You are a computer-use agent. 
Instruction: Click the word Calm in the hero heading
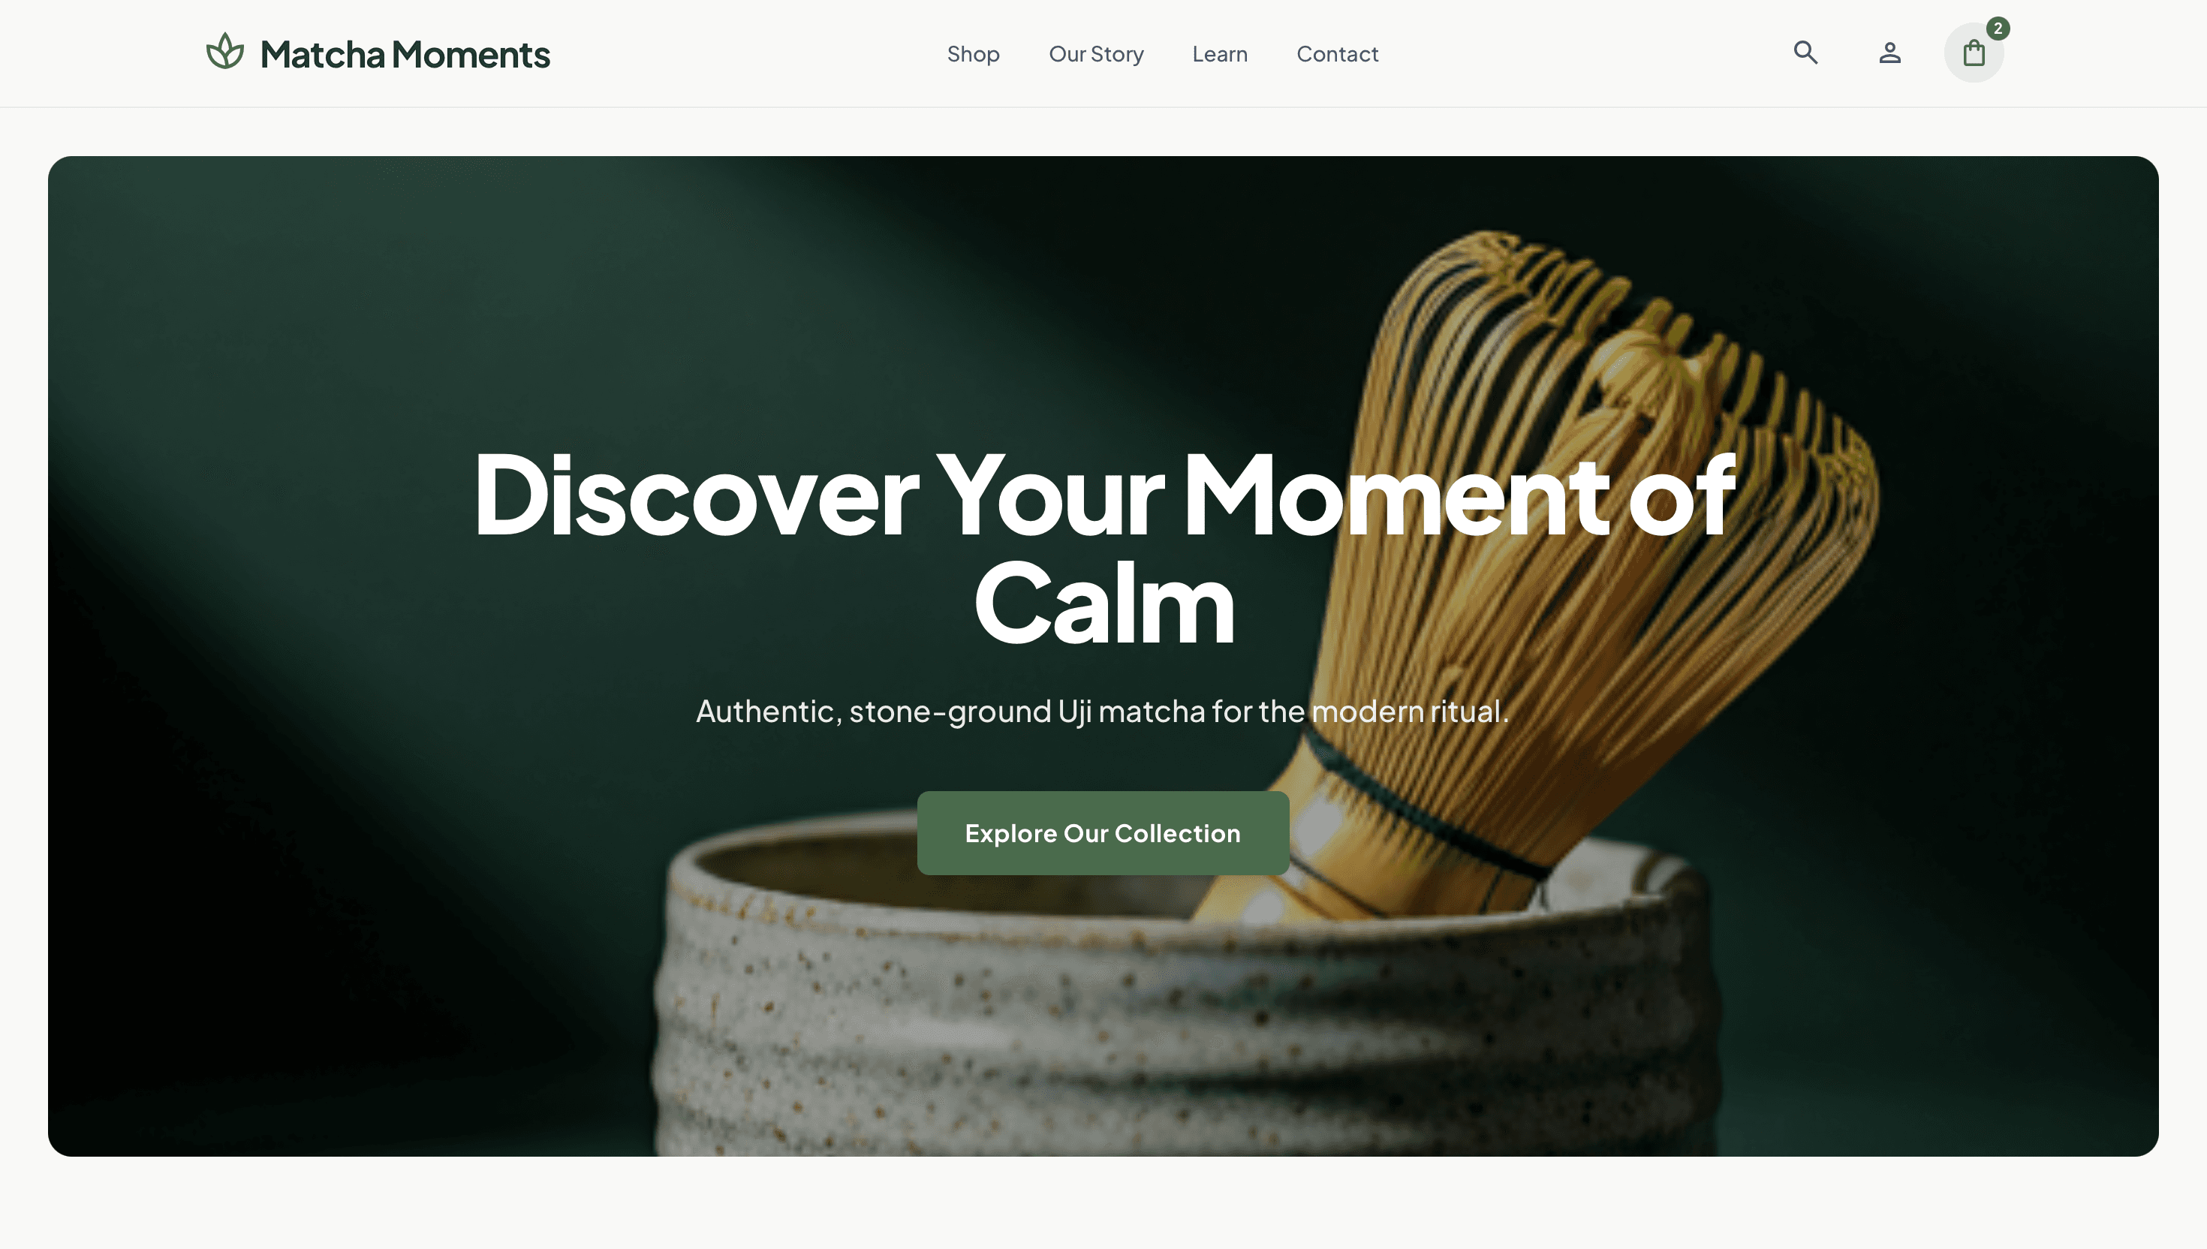[x=1104, y=602]
